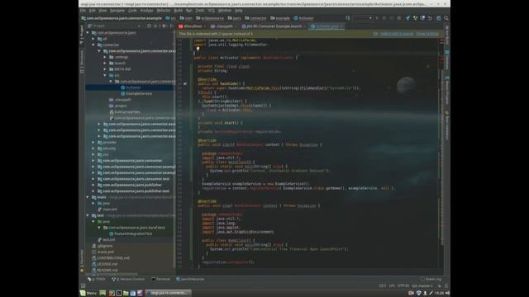The height and width of the screenshot is (297, 529).
Task: Click the yellow lightbulb intention icon
Action: click(x=198, y=49)
